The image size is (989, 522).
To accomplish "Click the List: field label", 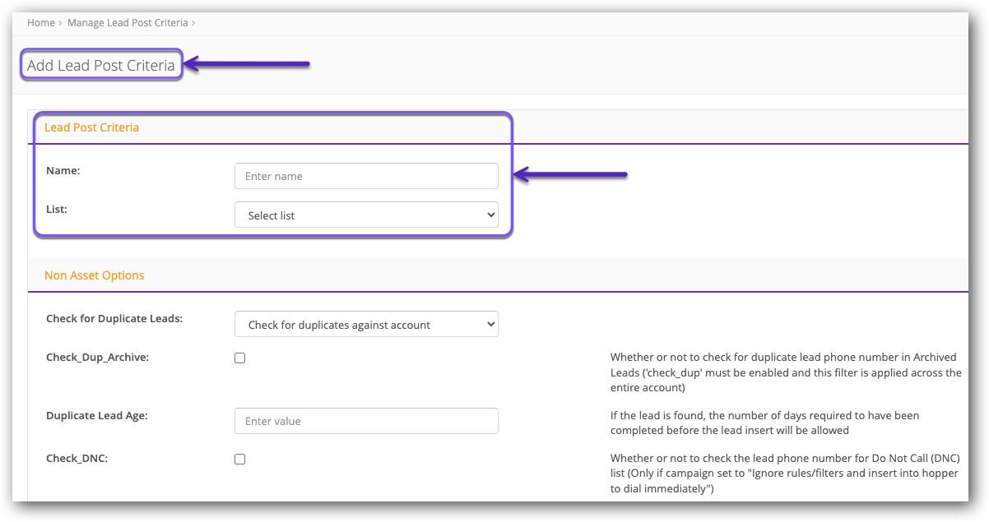I will coord(57,210).
